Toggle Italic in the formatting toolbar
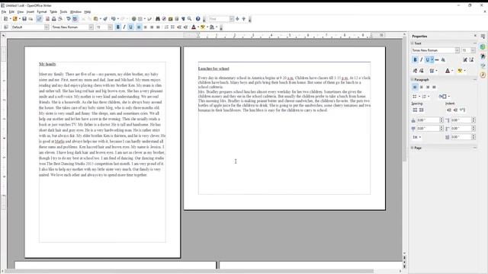 (124, 27)
